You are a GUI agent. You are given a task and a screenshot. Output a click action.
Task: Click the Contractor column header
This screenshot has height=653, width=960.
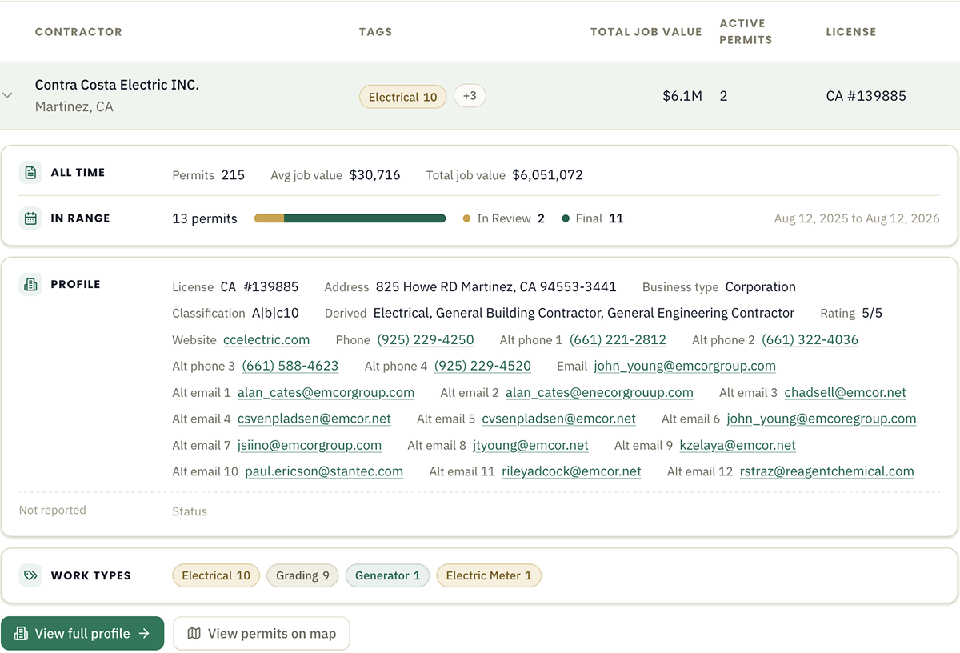[78, 32]
